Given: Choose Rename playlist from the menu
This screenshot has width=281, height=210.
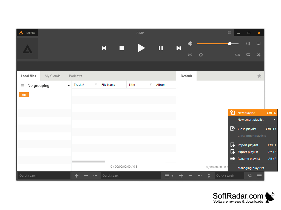Looking at the screenshot, I should click(x=253, y=159).
